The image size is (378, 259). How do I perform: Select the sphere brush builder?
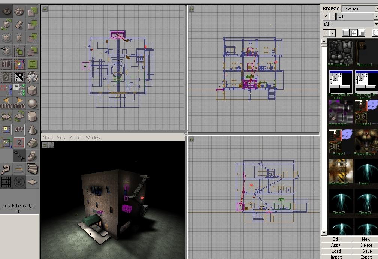[33, 103]
